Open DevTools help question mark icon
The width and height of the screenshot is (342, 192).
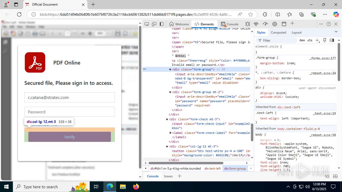point(329,24)
